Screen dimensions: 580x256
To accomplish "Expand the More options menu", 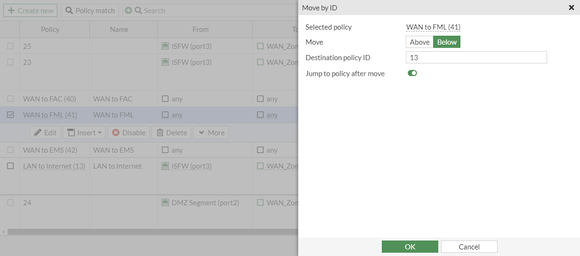I will pos(211,133).
